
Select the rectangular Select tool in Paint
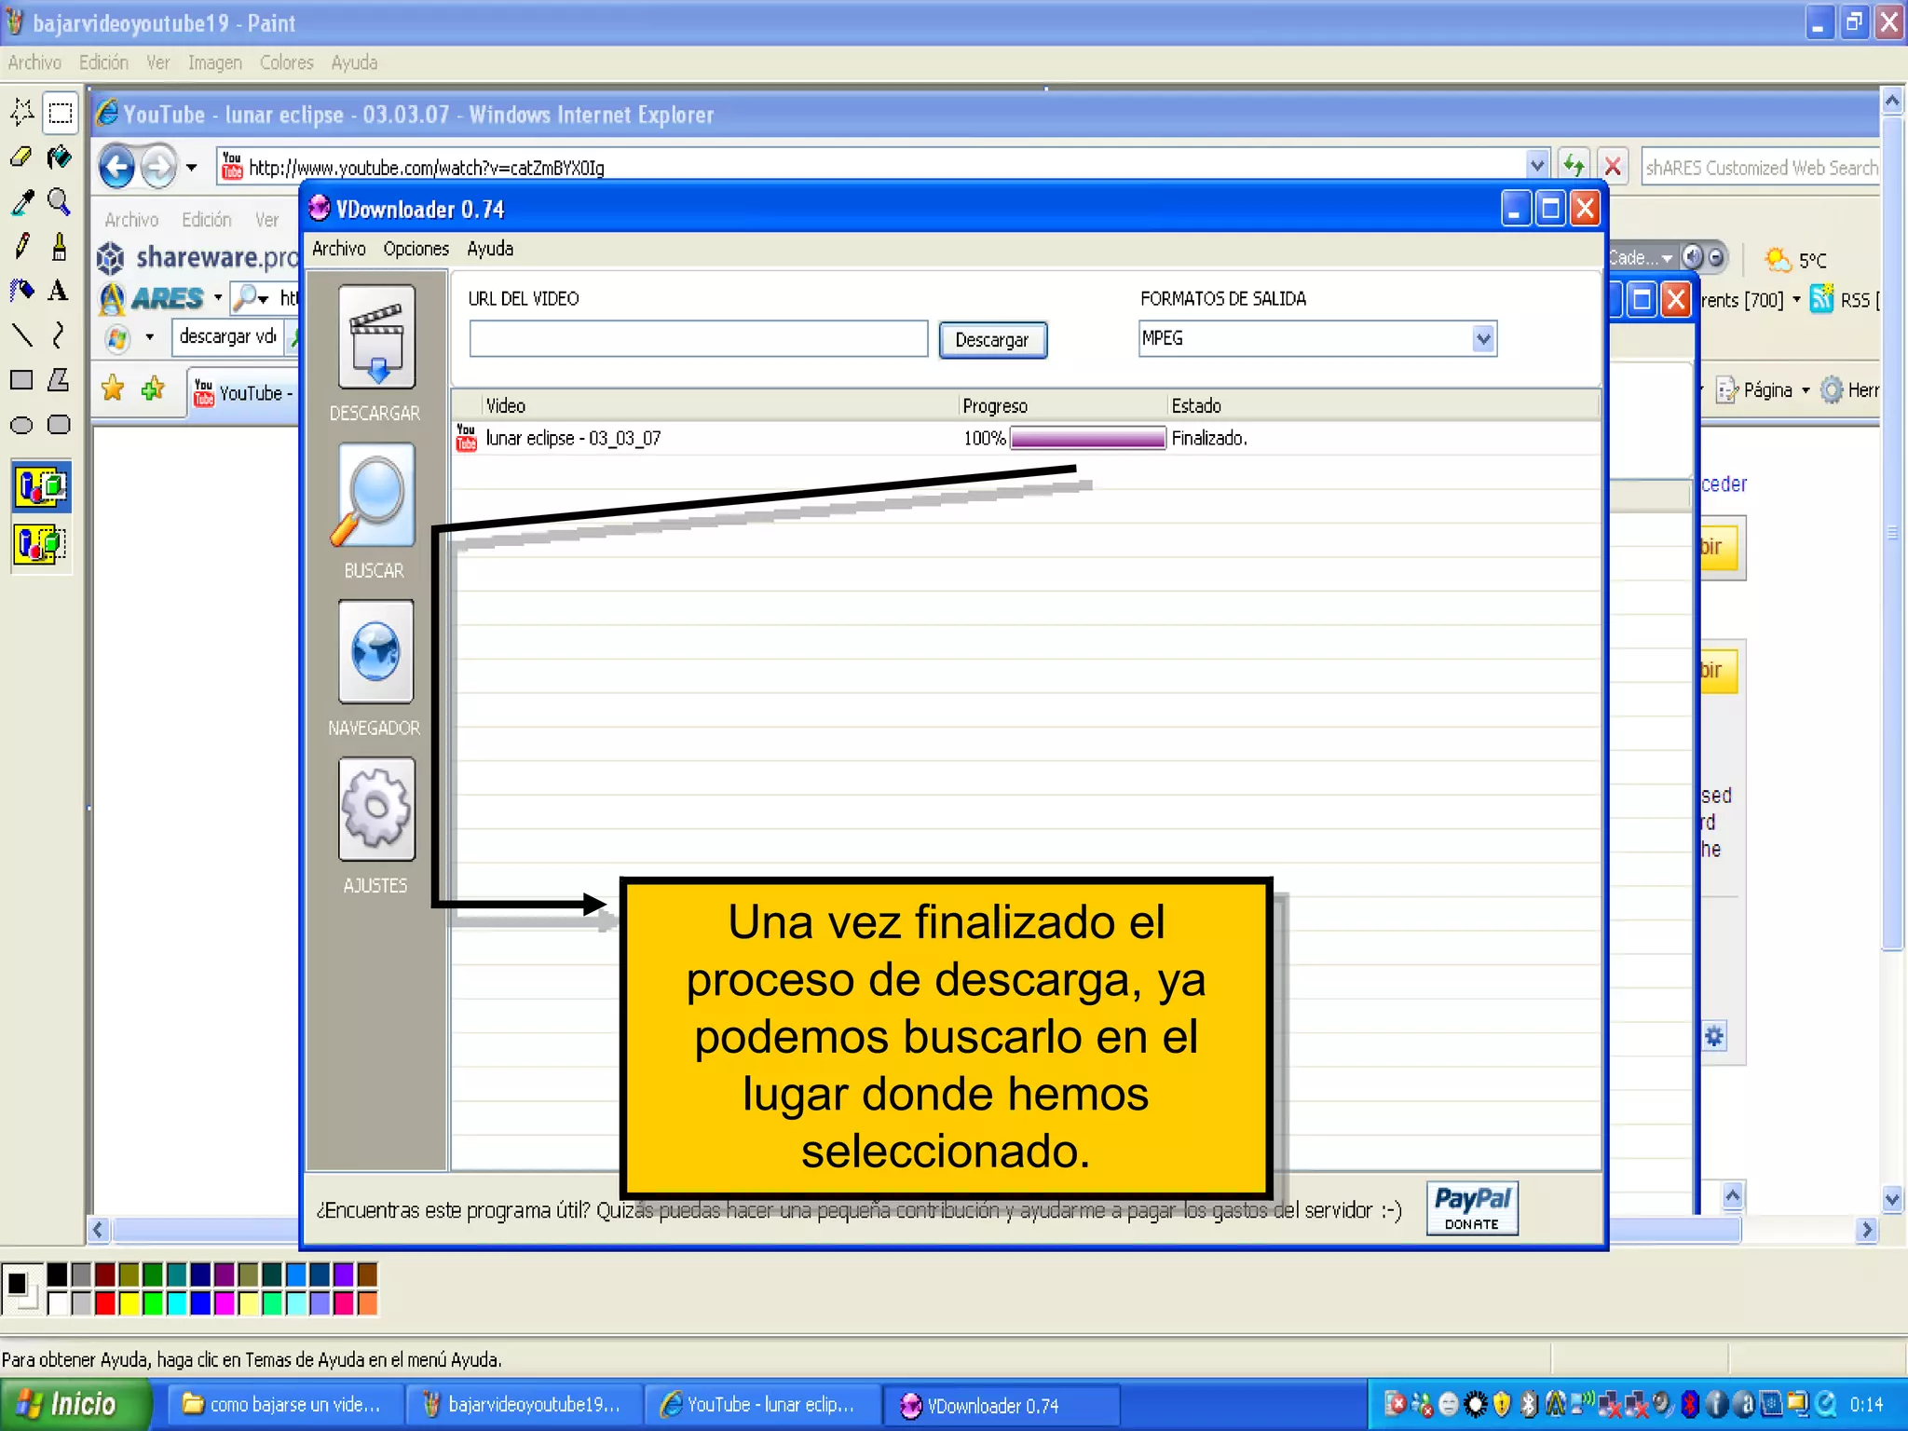(60, 113)
